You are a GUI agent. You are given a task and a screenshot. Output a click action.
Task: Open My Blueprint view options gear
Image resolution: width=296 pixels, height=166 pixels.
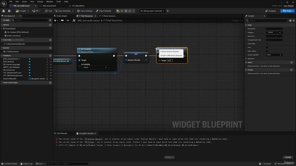coord(50,20)
